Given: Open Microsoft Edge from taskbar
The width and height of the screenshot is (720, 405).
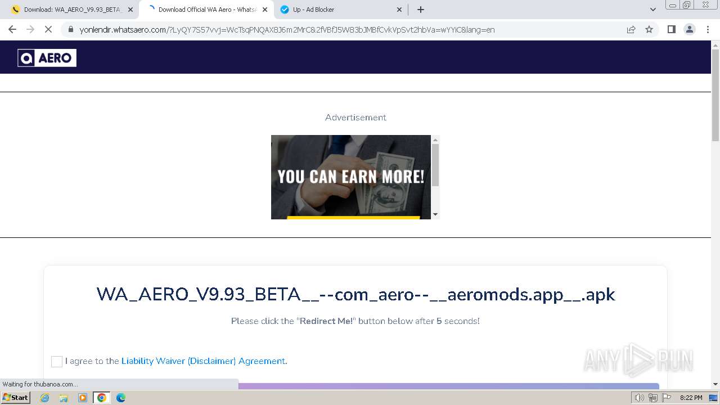Looking at the screenshot, I should pos(121,398).
